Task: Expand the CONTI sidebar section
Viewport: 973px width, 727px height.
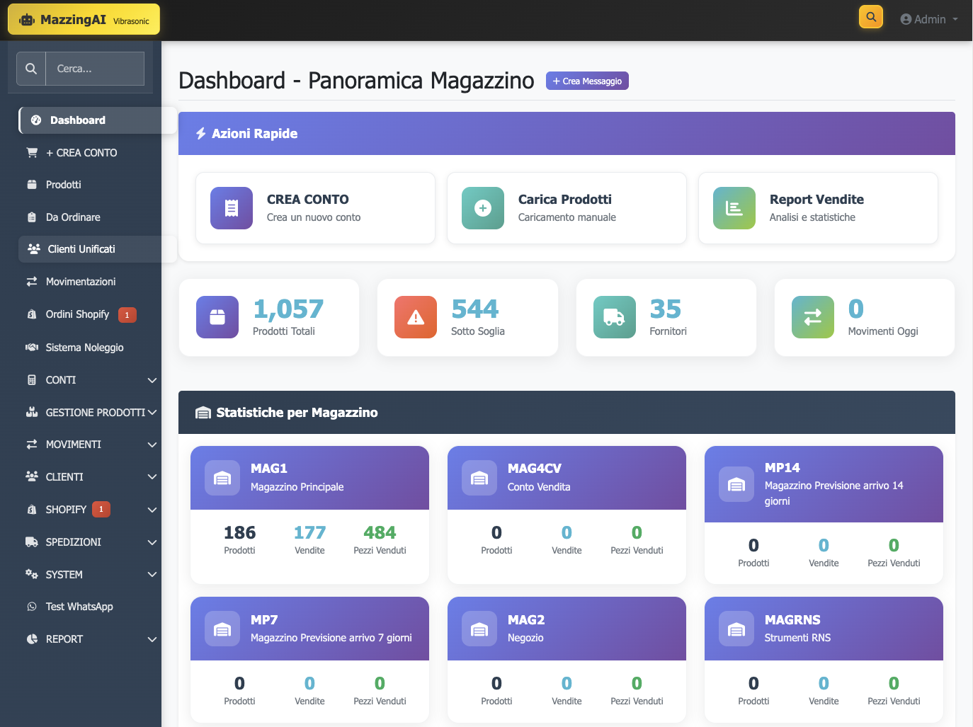Action: point(91,380)
